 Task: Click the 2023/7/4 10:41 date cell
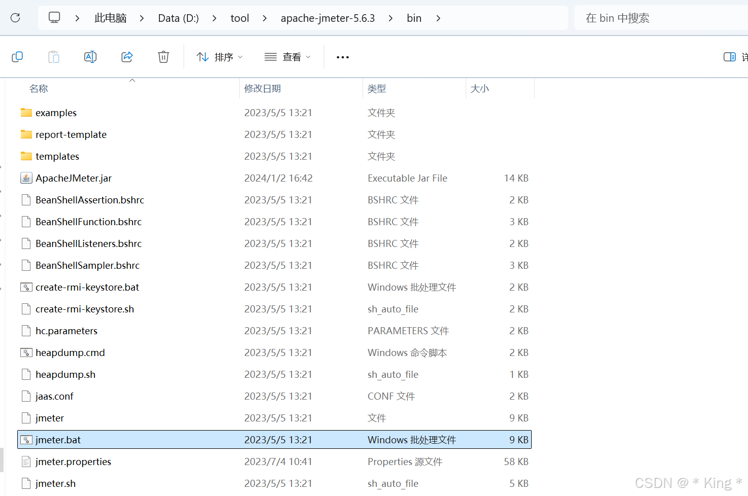click(278, 462)
